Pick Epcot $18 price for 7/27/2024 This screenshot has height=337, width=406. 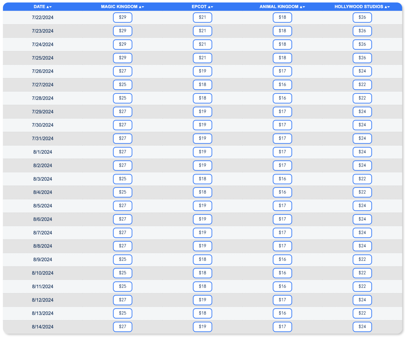point(202,85)
